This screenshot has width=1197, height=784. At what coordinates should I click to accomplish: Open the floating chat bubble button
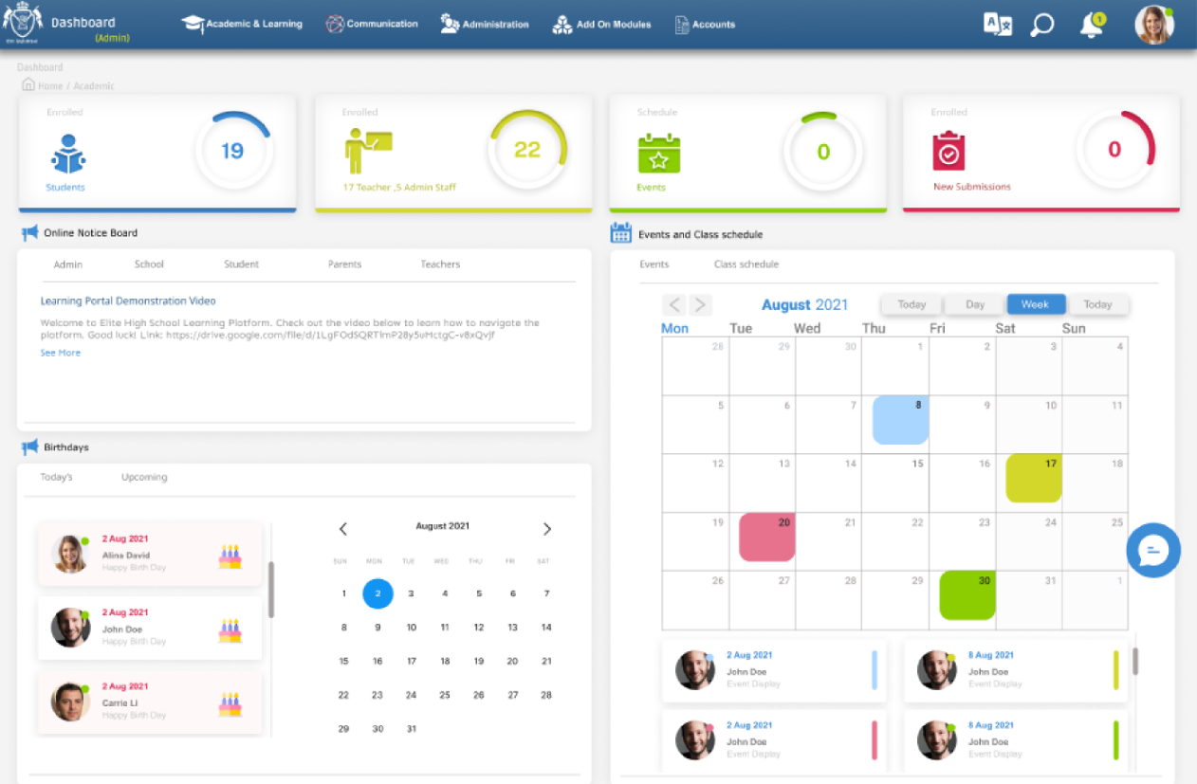pos(1153,550)
